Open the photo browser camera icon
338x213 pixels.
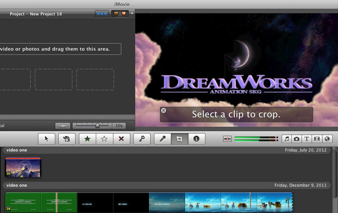297,139
